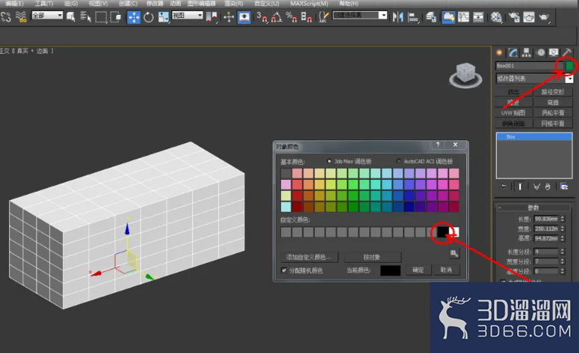Toggle Pin Stack icon below modifier stack
This screenshot has width=579, height=353.
(504, 187)
